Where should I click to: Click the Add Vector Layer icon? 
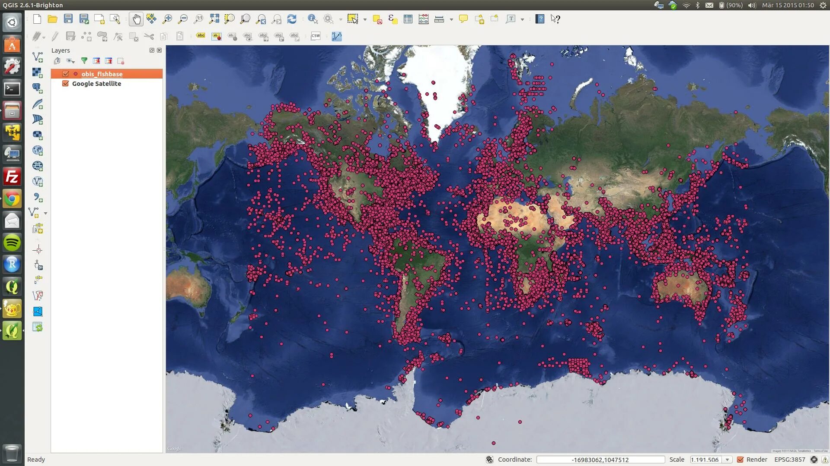[x=38, y=57]
